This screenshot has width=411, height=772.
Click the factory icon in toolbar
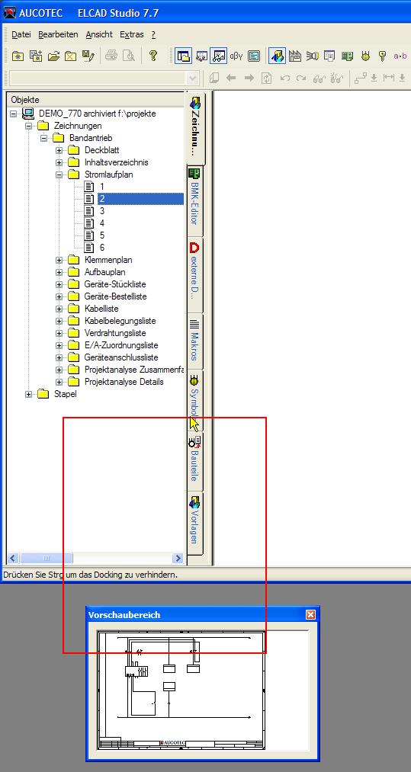coord(294,56)
